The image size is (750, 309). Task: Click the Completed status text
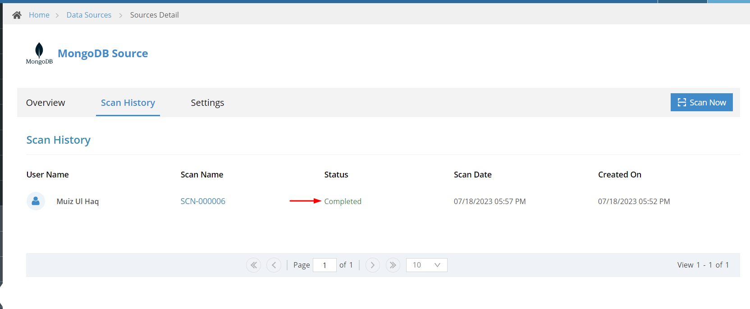click(343, 201)
